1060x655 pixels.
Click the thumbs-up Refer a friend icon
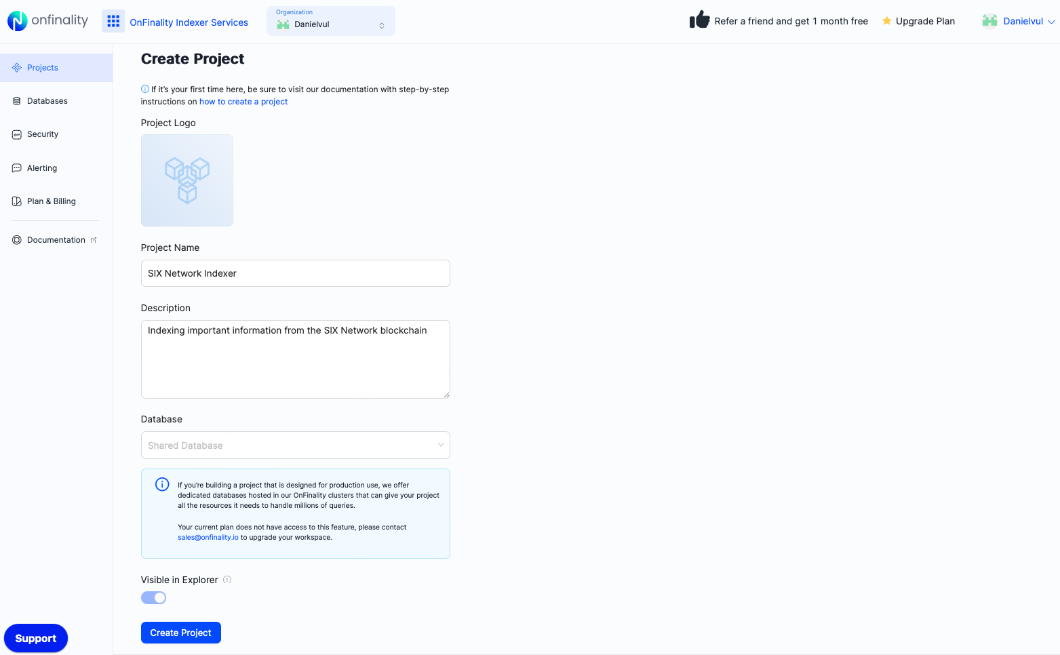point(699,20)
